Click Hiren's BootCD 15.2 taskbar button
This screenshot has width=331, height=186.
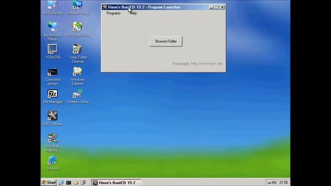pyautogui.click(x=116, y=182)
